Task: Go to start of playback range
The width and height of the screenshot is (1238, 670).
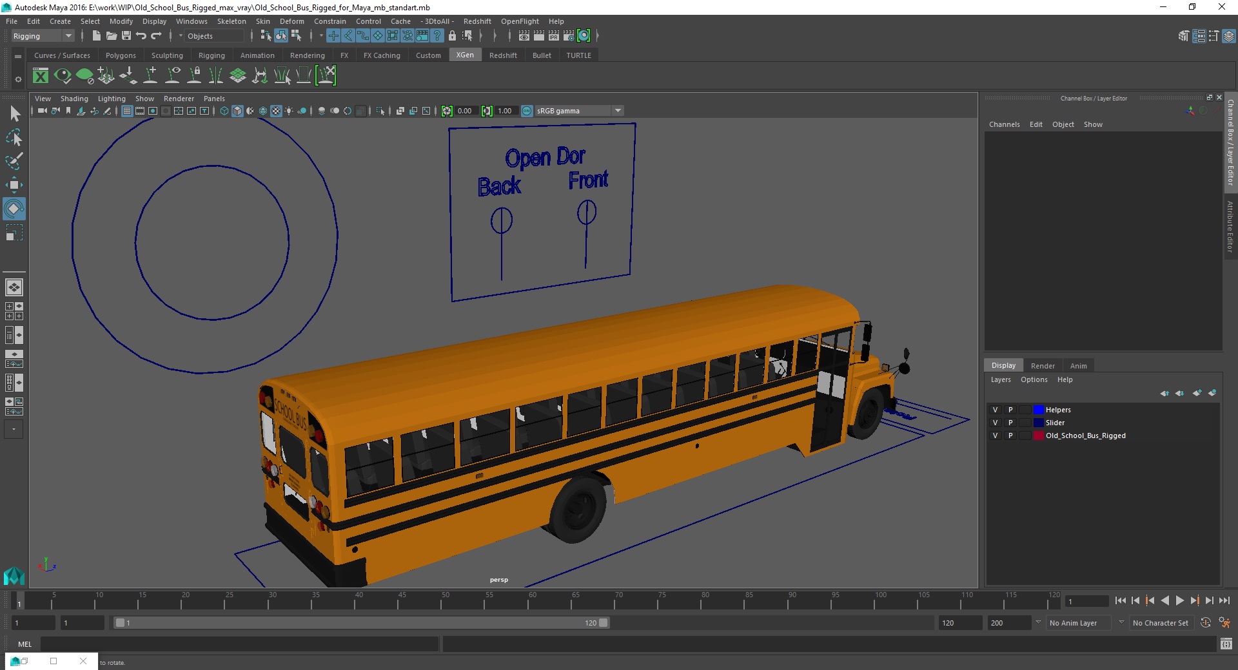Action: pos(1120,600)
